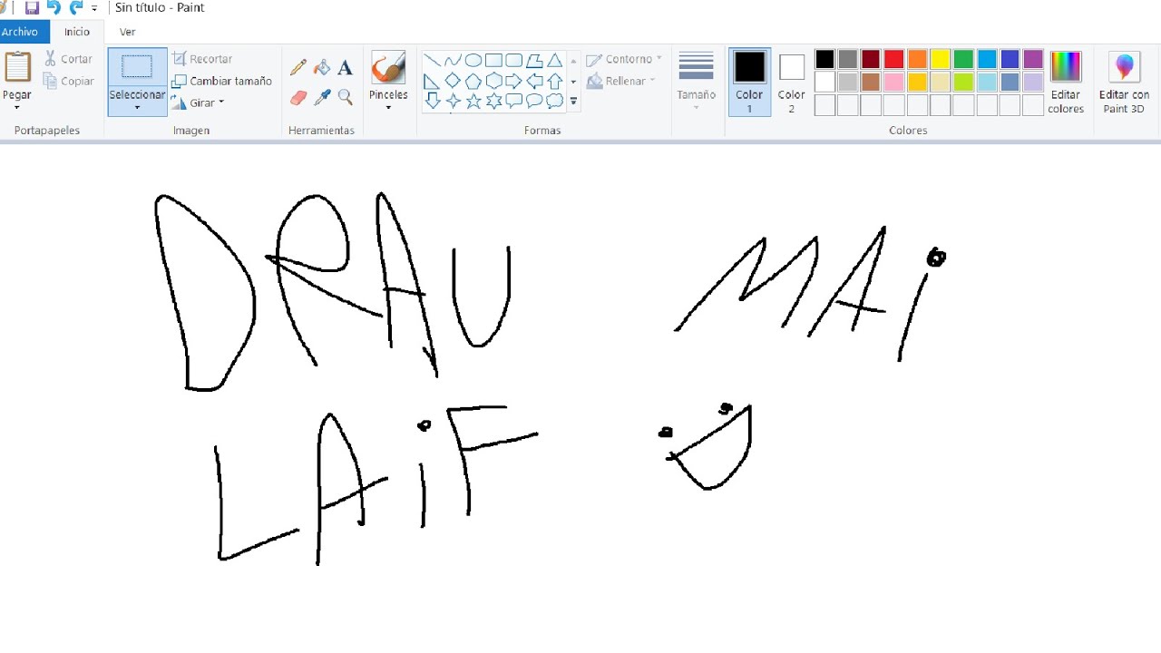Choose the Oval shape
Screen dimensions: 1161x653
pyautogui.click(x=473, y=61)
